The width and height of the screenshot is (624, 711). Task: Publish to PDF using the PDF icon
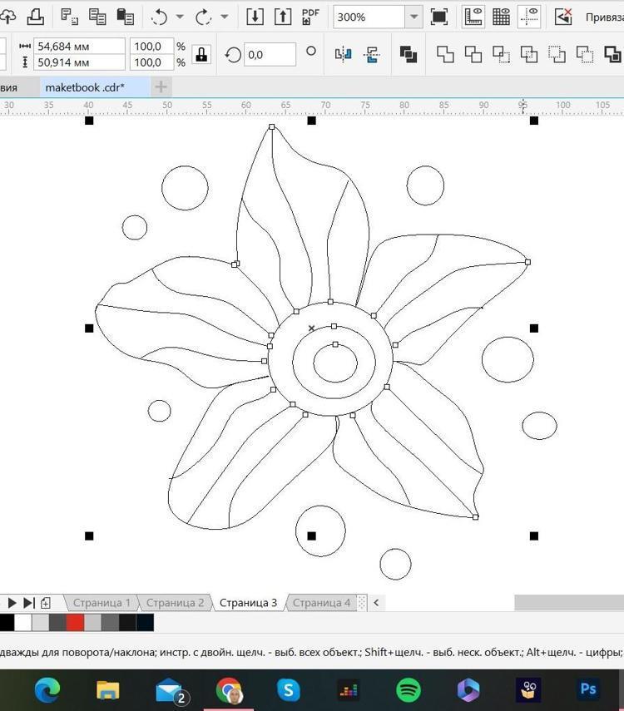(x=310, y=17)
